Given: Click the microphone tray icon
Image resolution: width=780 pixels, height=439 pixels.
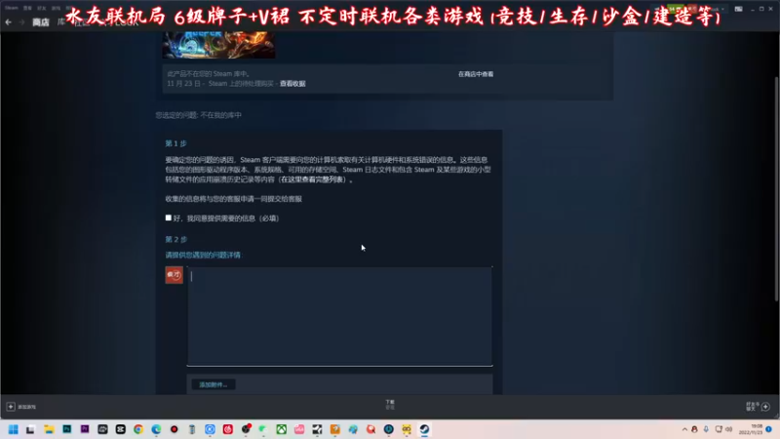Looking at the screenshot, I should 706,429.
